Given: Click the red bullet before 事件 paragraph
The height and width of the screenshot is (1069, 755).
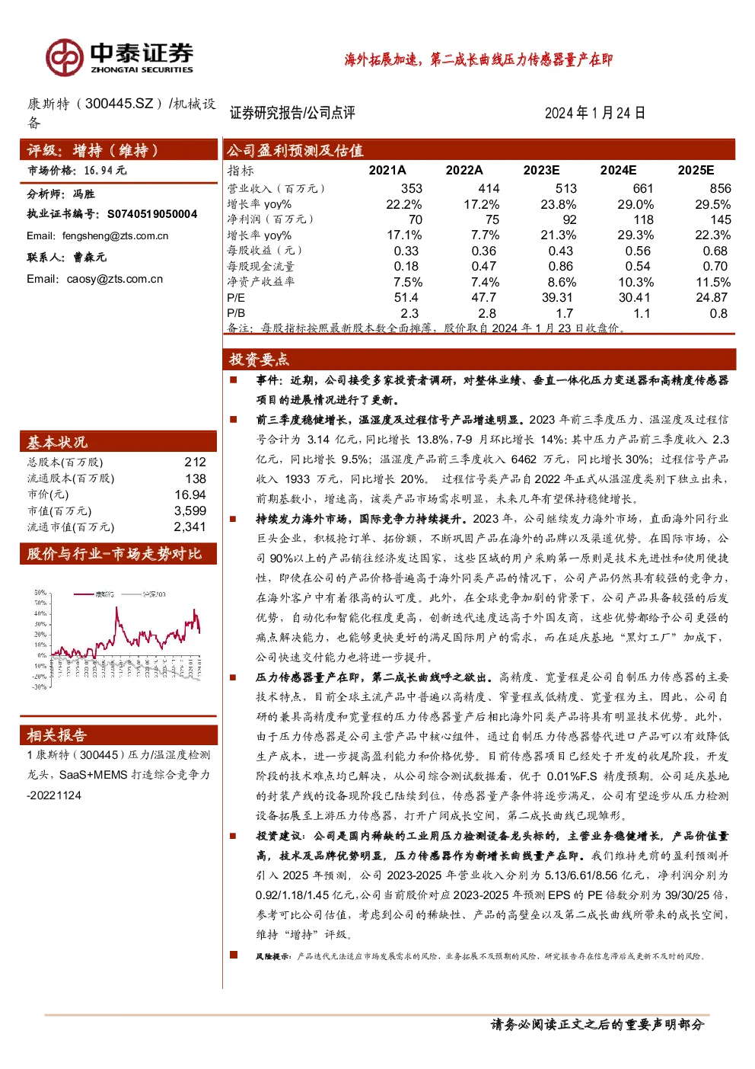Looking at the screenshot, I should point(234,379).
